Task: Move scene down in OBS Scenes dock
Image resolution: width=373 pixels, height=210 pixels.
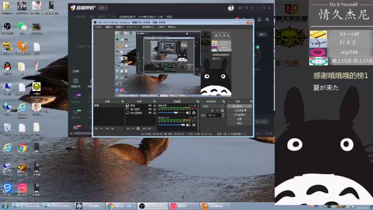Action: click(112, 129)
